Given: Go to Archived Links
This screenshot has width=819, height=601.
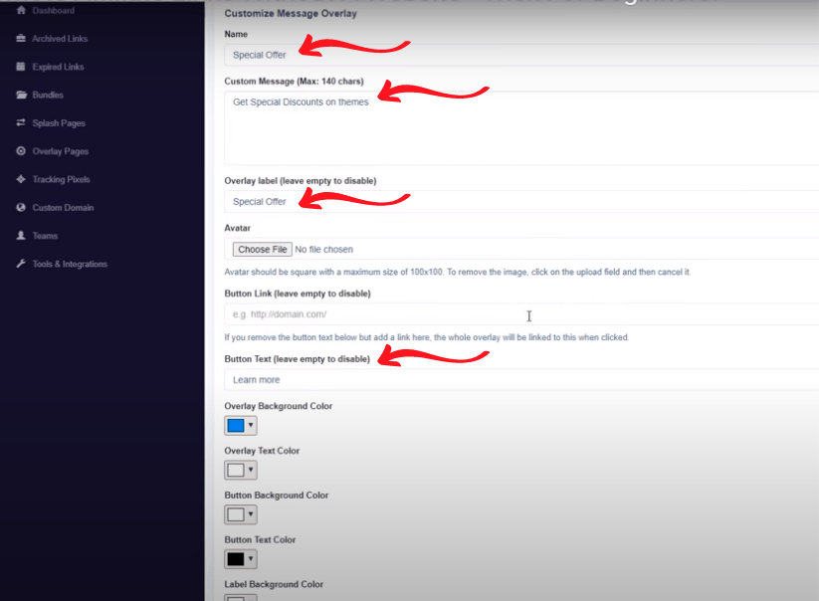Looking at the screenshot, I should pyautogui.click(x=60, y=39).
